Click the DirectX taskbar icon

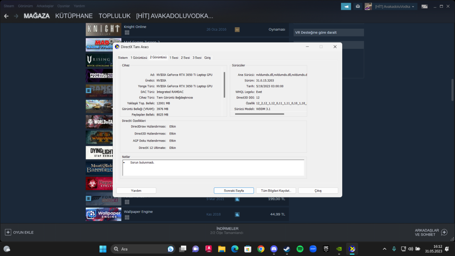coord(352,249)
